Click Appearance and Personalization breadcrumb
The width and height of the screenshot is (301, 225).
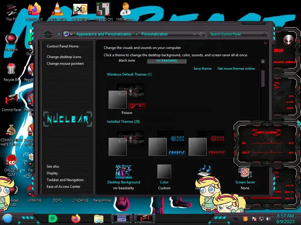tap(104, 34)
